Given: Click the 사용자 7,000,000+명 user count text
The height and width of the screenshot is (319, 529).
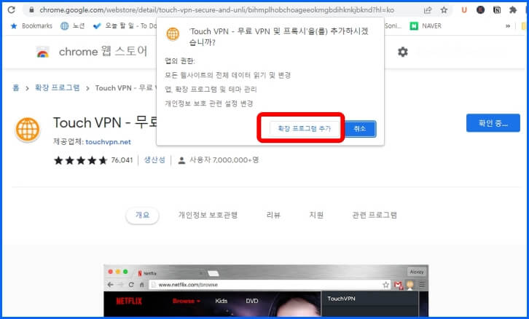Looking at the screenshot, I should pos(224,160).
